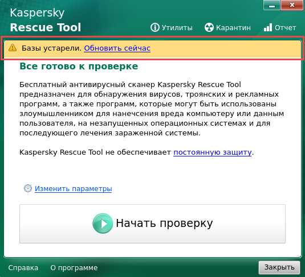Image resolution: width=305 pixels, height=277 pixels.
Task: Click the Закрыть button
Action: [279, 267]
